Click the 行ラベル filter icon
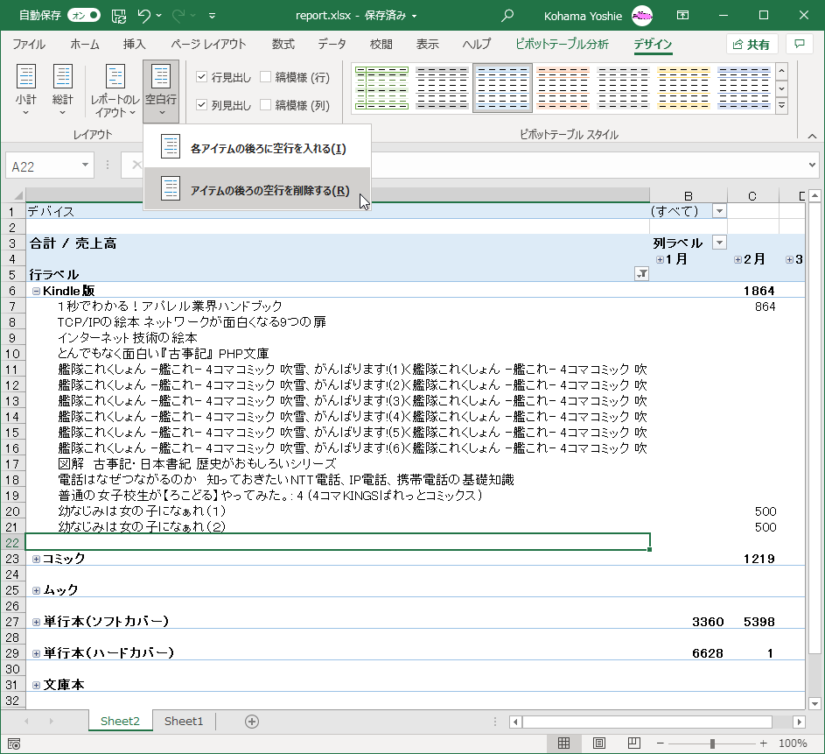The width and height of the screenshot is (825, 754). [642, 274]
